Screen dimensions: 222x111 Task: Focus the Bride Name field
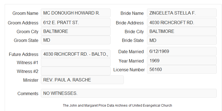click(182, 13)
